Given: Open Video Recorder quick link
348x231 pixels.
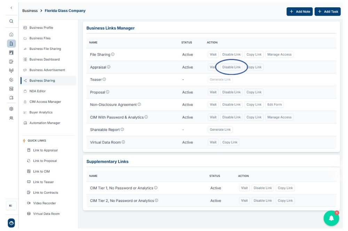Looking at the screenshot, I should (x=41, y=203).
